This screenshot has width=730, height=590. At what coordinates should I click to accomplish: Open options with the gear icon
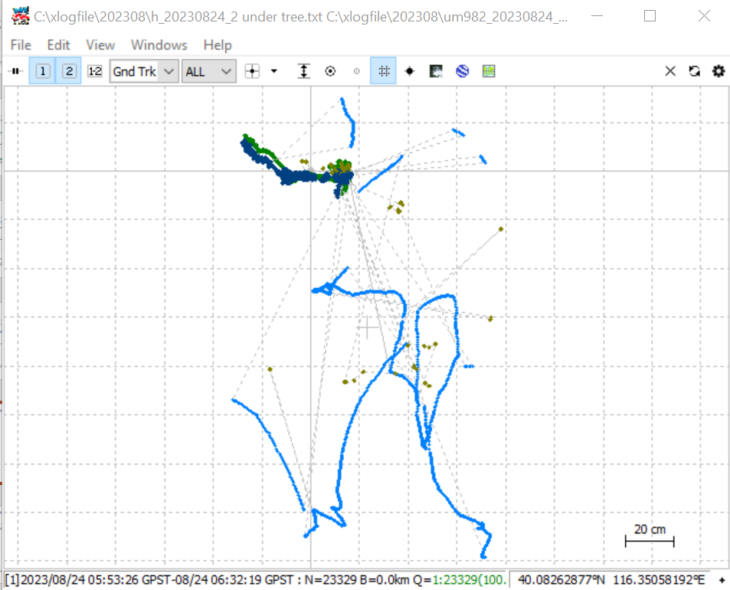pyautogui.click(x=719, y=71)
